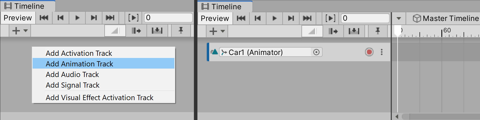Toggle Play Range mode in left Timeline
Screen dimensions: 480x120
(x=133, y=18)
